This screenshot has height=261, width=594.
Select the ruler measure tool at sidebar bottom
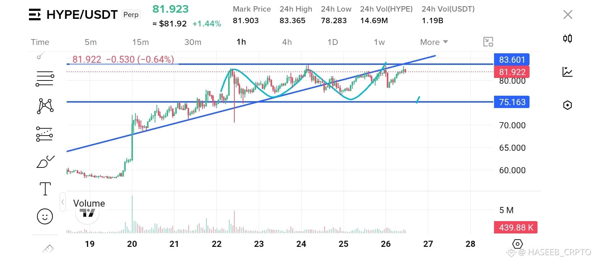click(47, 249)
